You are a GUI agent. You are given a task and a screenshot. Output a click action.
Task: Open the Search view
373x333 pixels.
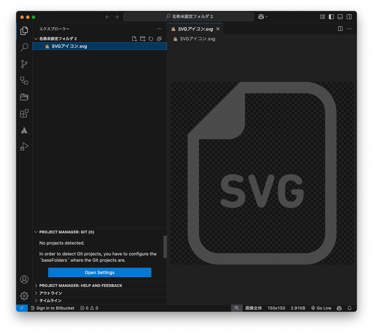pyautogui.click(x=24, y=47)
